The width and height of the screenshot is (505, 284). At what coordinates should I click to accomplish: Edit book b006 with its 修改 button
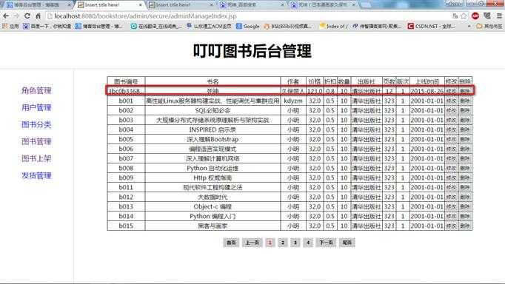coord(451,149)
